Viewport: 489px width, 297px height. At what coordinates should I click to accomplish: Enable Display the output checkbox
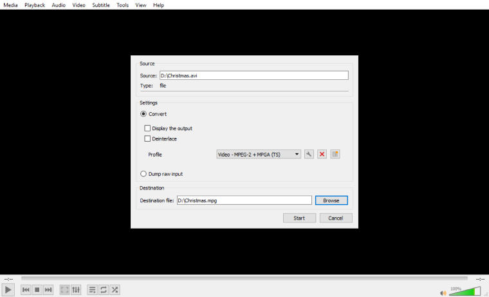point(147,128)
